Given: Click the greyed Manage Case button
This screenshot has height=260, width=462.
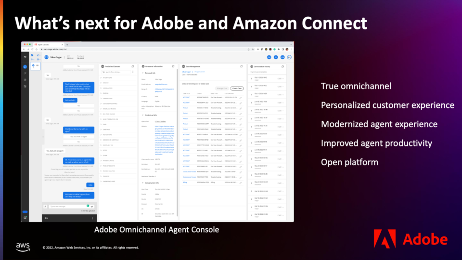Looking at the screenshot, I should (x=222, y=89).
